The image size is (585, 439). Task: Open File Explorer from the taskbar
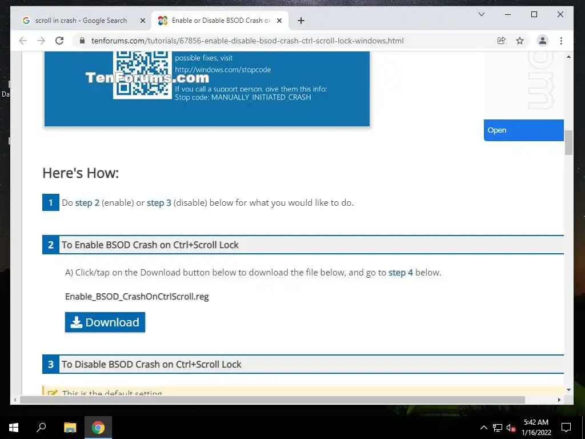click(x=70, y=428)
